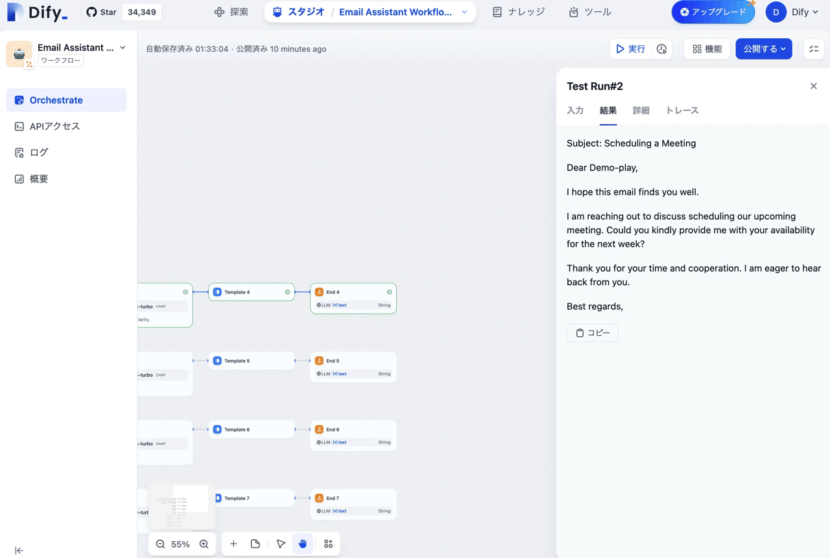This screenshot has height=558, width=830.
Task: Add a new node with plus icon
Action: tap(233, 544)
